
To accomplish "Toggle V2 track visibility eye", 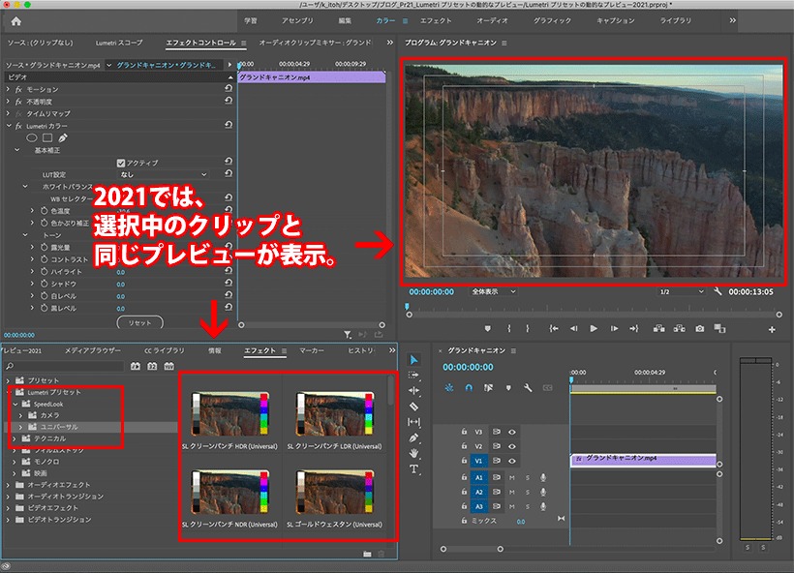I will [x=512, y=446].
